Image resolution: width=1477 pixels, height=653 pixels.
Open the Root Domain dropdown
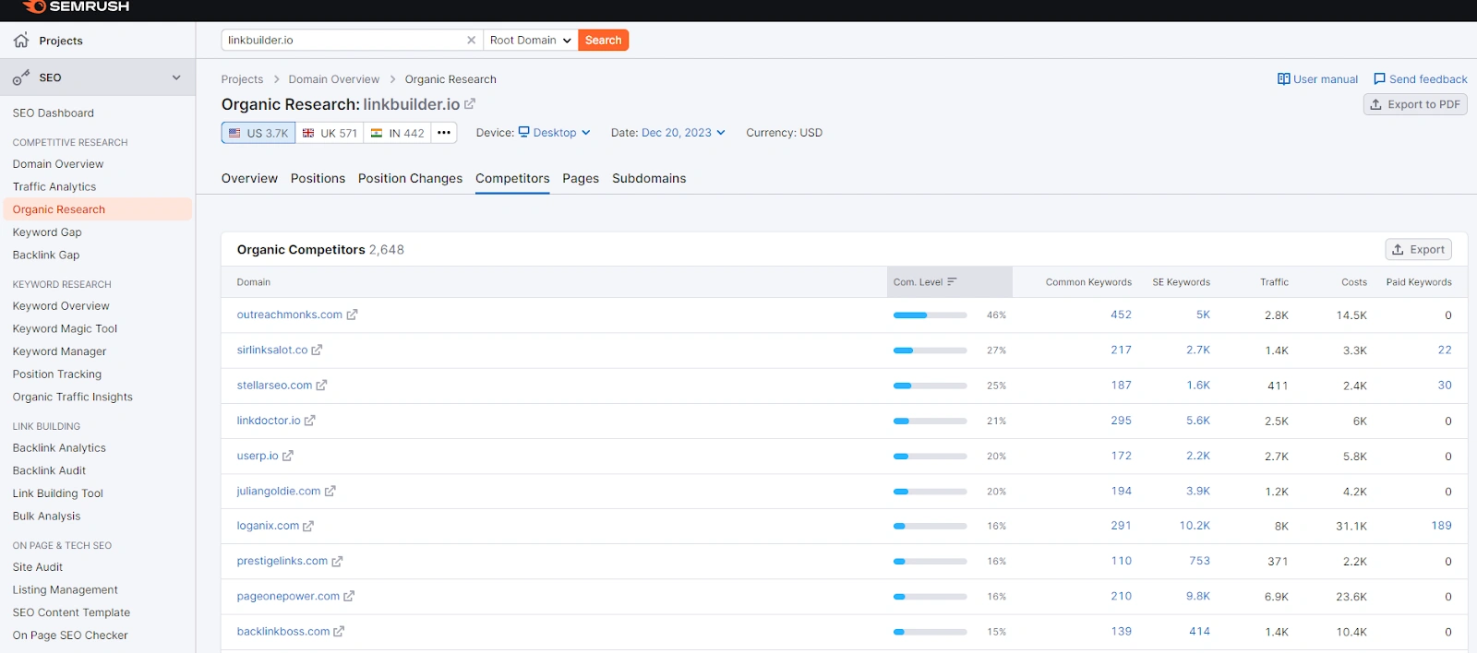coord(531,41)
